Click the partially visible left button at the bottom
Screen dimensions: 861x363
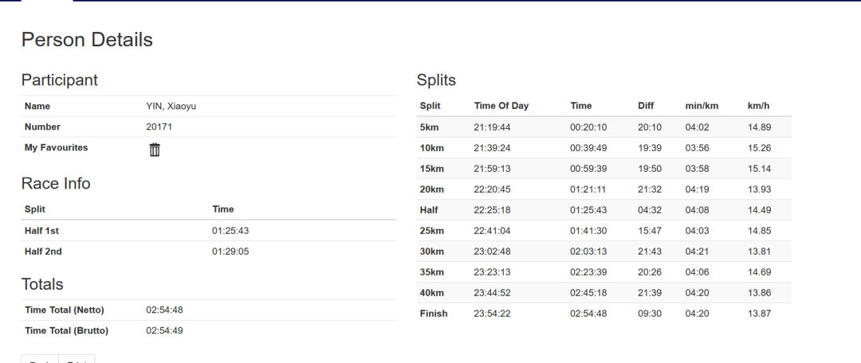click(x=40, y=358)
